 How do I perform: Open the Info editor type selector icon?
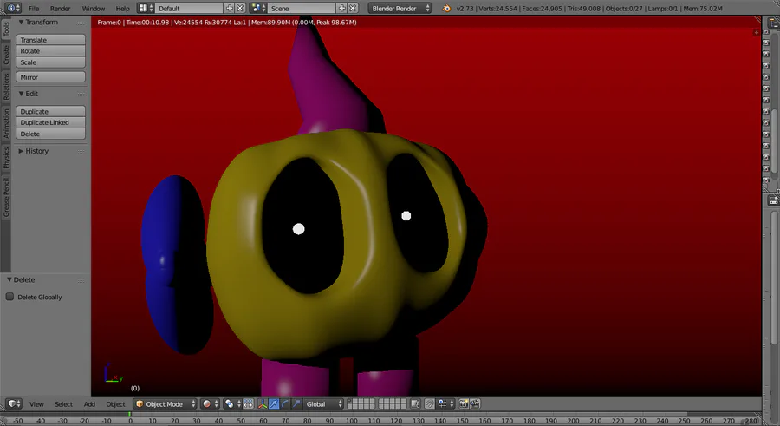point(11,8)
